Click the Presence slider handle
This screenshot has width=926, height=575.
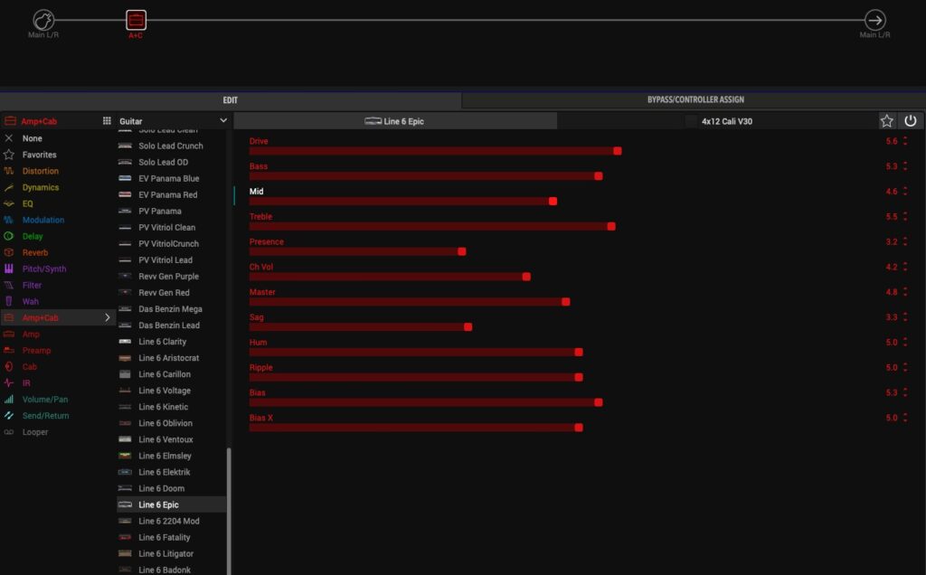coord(462,251)
